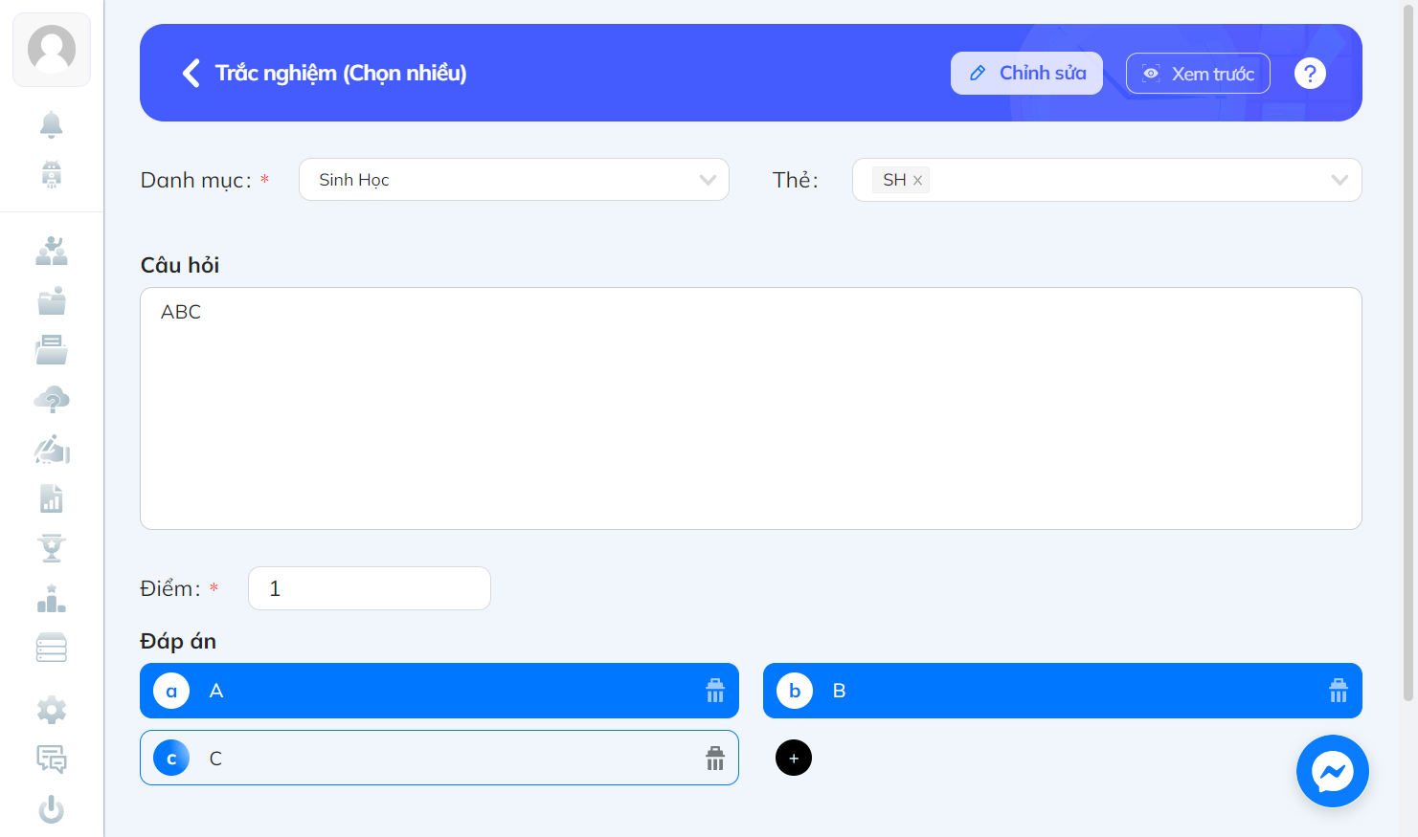Image resolution: width=1418 pixels, height=837 pixels.
Task: Expand the Thẻ tag dropdown arrow
Action: (1339, 180)
